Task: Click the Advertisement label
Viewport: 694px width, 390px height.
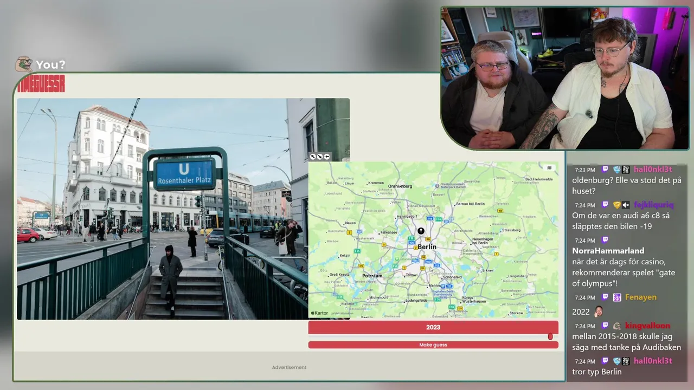Action: (x=289, y=367)
